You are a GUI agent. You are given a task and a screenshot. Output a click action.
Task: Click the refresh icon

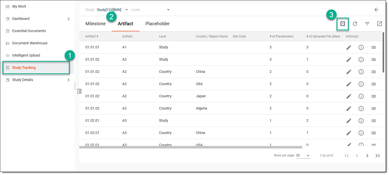tap(355, 24)
